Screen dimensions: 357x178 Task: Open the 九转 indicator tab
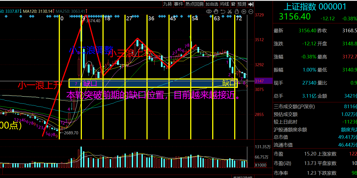[x=167, y=4]
